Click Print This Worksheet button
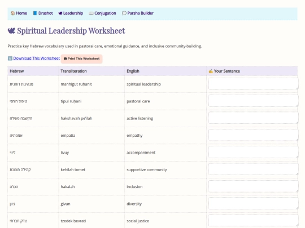 (82, 59)
